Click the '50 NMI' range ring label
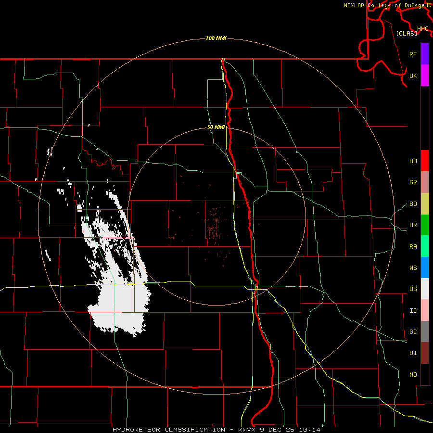The height and width of the screenshot is (433, 433). (216, 127)
